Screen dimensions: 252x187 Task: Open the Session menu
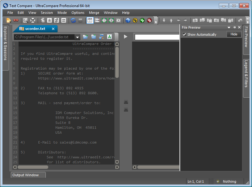[47, 13]
